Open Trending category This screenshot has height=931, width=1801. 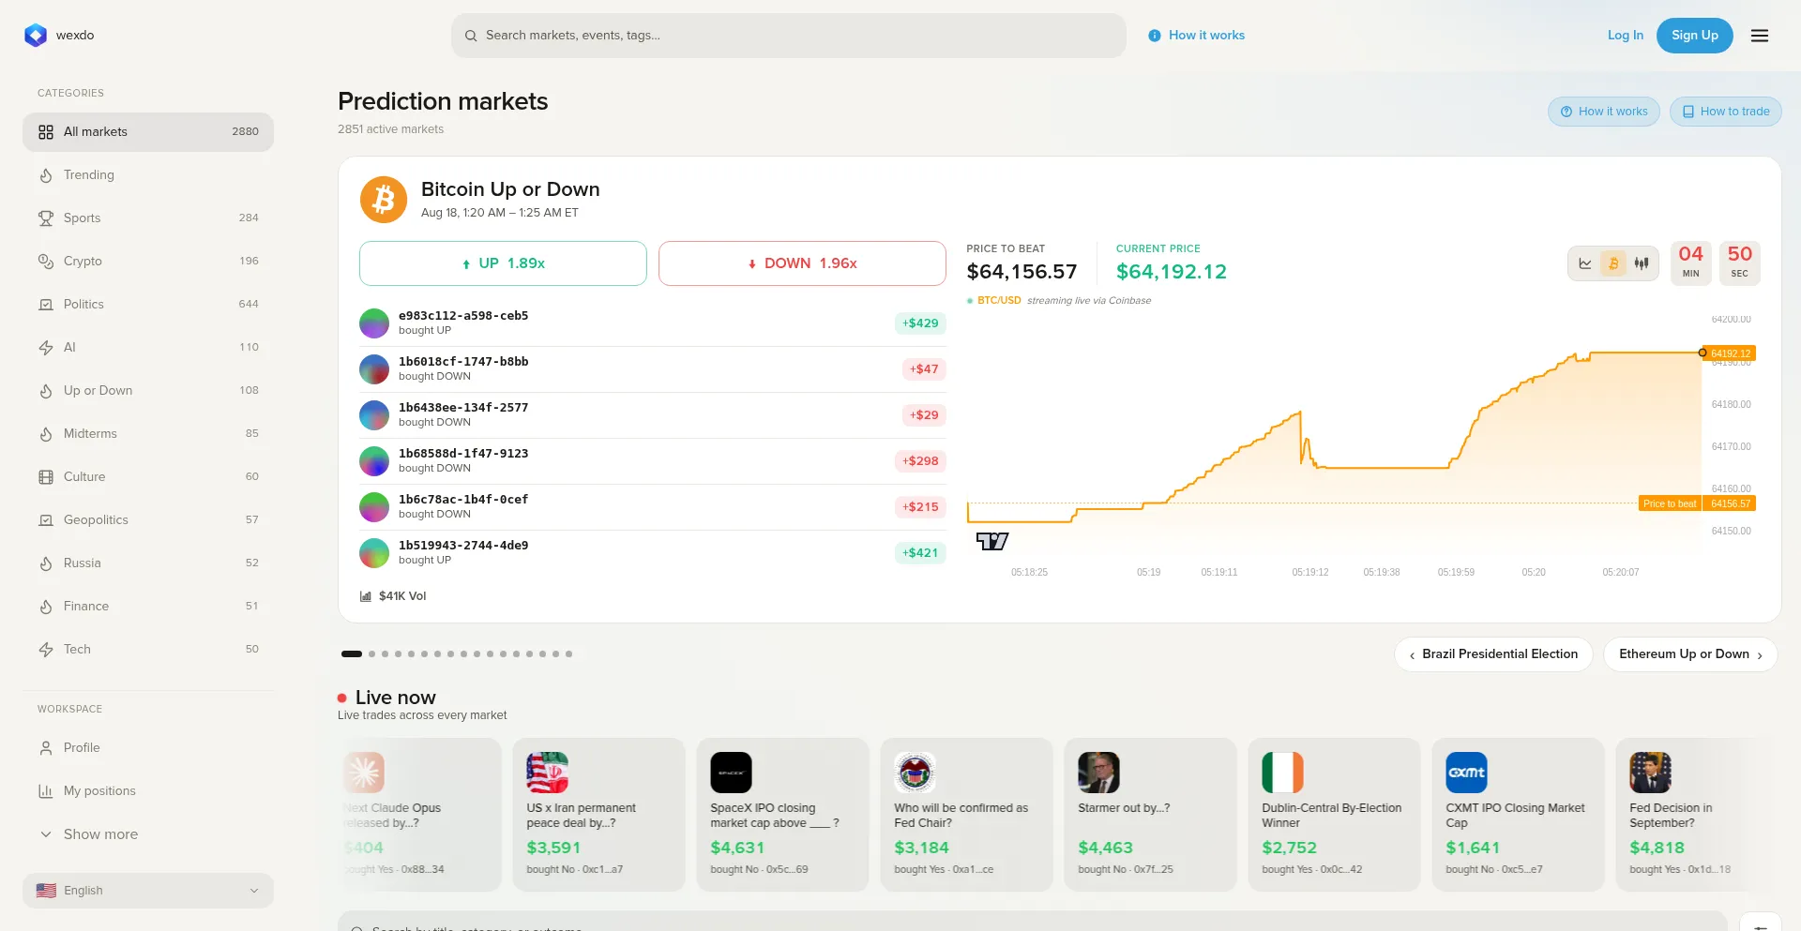tap(148, 175)
